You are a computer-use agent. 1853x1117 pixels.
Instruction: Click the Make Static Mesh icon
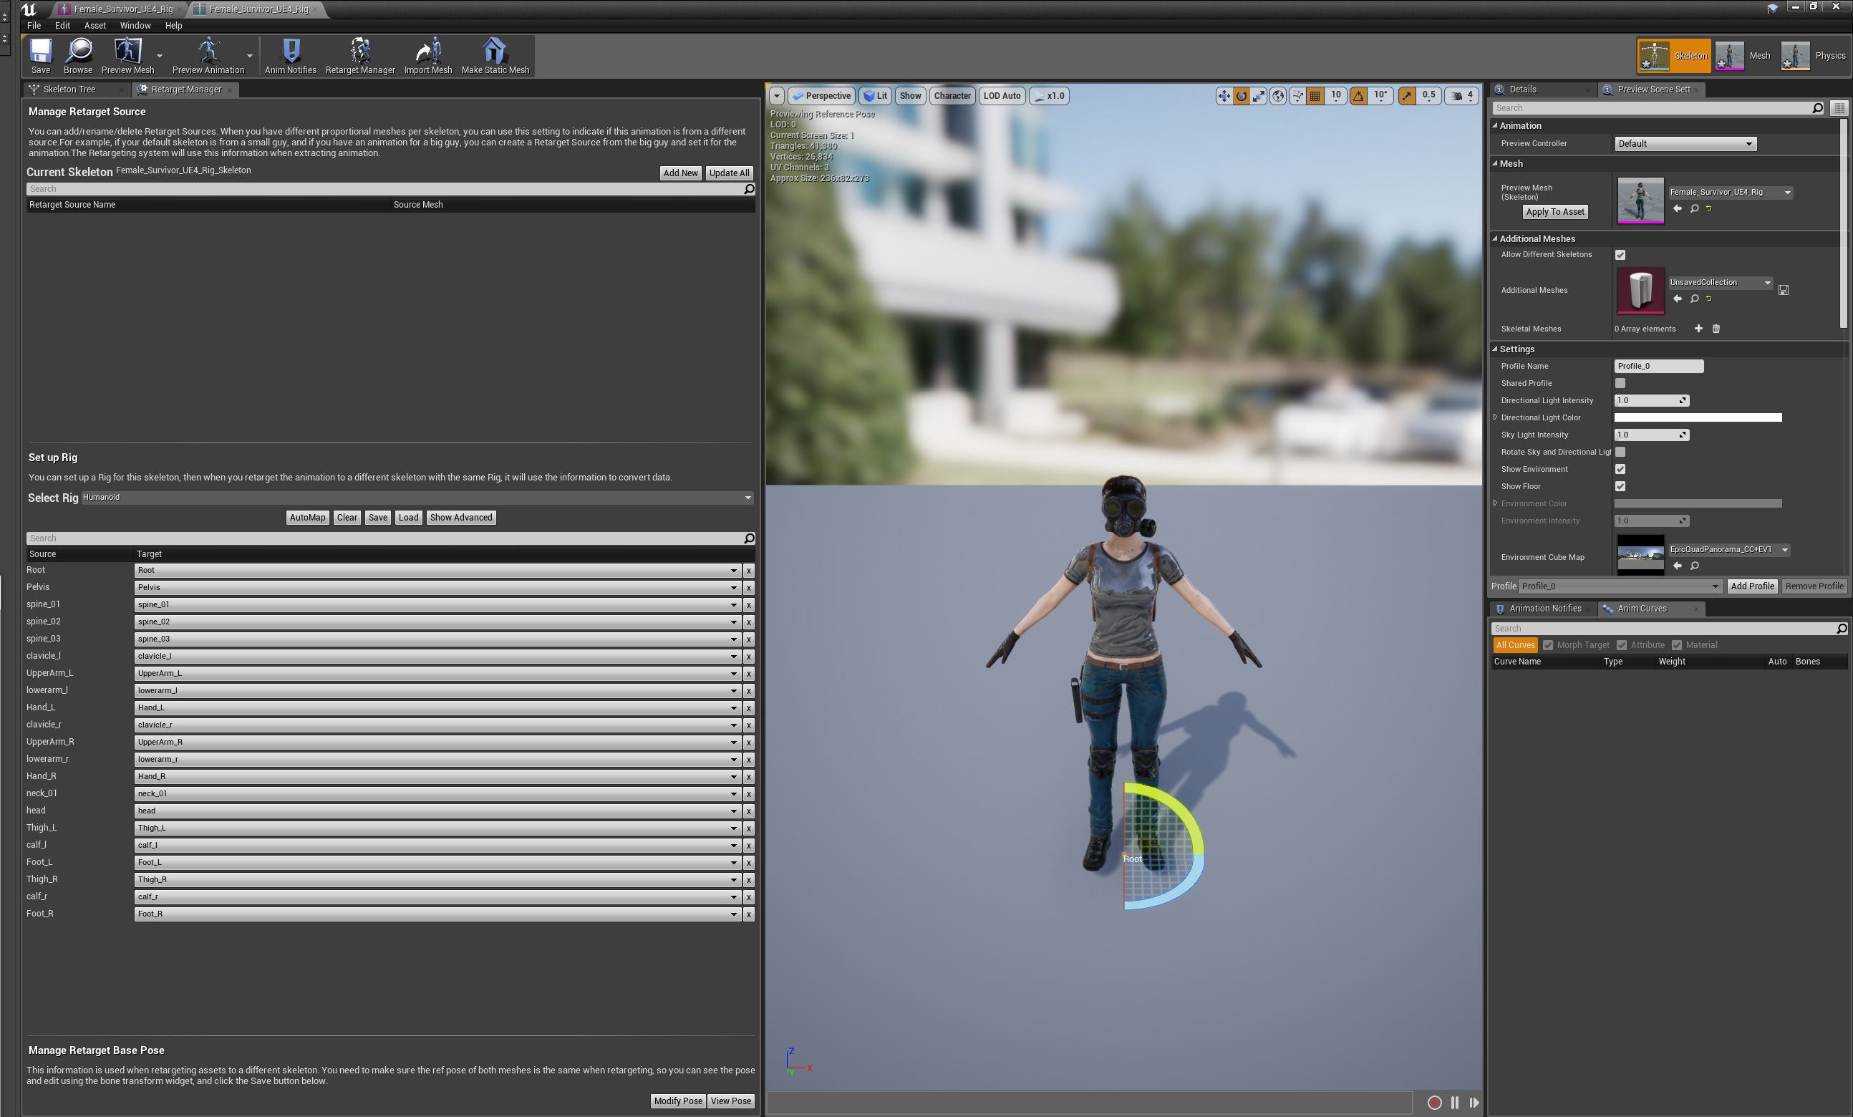495,56
